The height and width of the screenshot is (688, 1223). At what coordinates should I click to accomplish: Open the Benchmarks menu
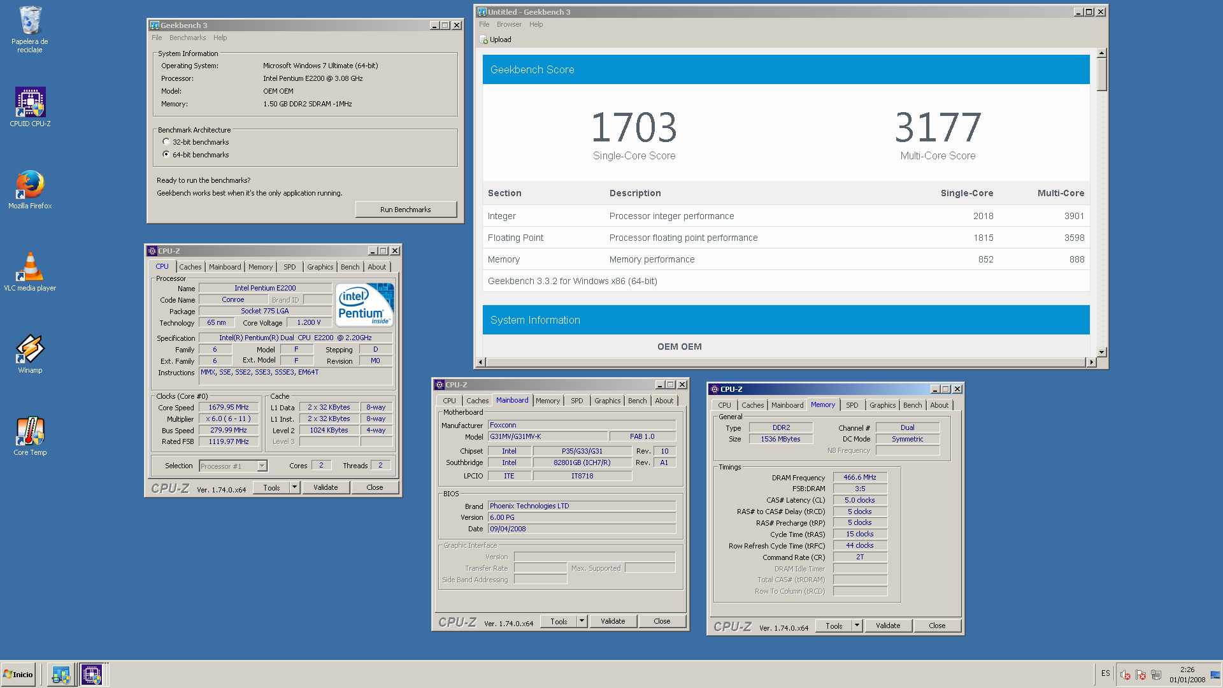187,38
